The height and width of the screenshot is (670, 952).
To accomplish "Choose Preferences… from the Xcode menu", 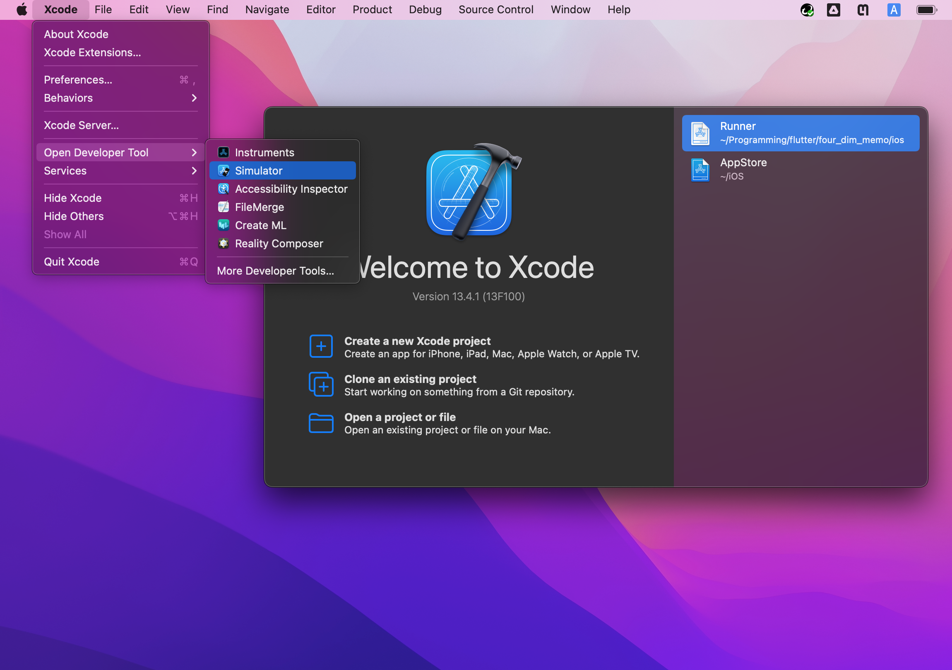I will tap(120, 80).
